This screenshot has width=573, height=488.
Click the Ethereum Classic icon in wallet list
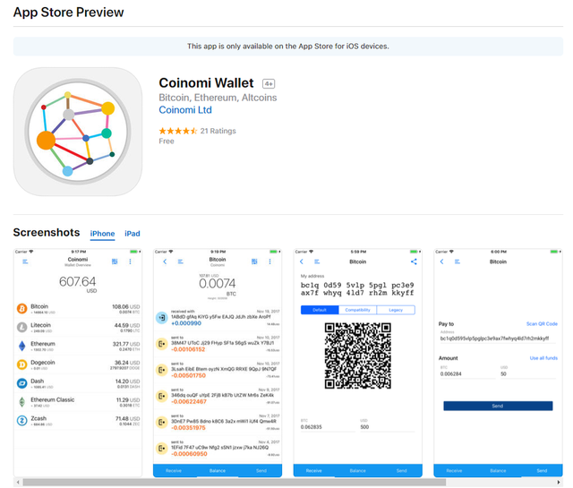(x=21, y=402)
